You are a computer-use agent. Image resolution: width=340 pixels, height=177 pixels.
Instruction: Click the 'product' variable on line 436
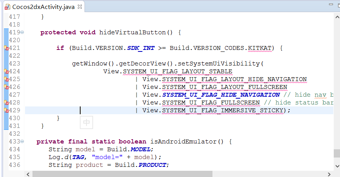pyautogui.click(x=89, y=165)
